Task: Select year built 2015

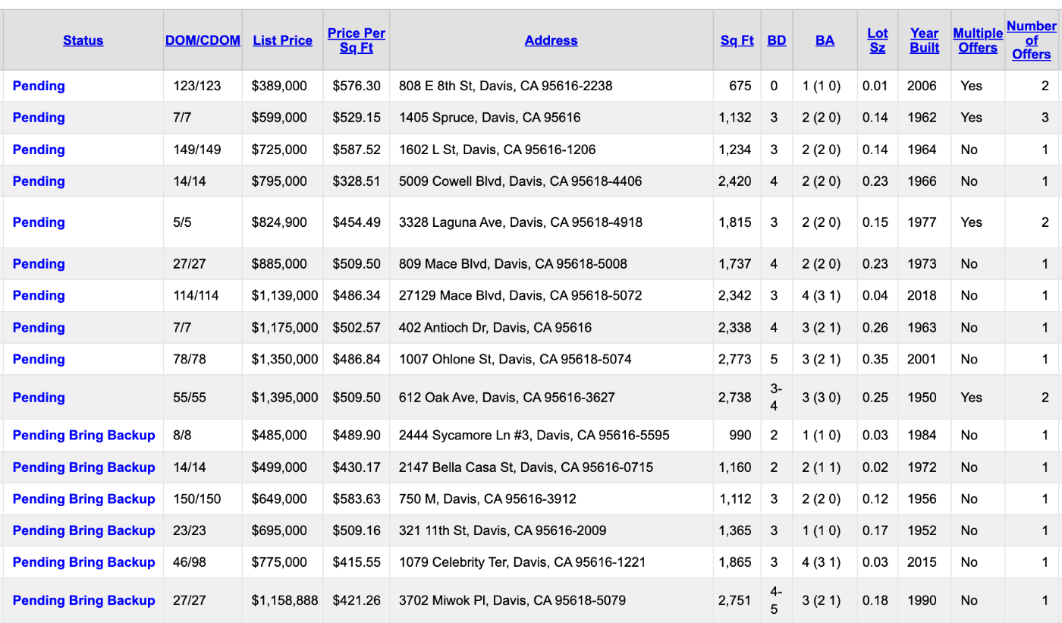Action: [x=922, y=562]
